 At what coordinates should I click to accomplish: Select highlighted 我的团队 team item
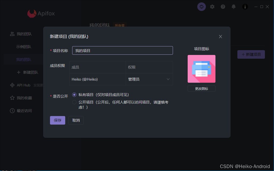[x=24, y=59]
